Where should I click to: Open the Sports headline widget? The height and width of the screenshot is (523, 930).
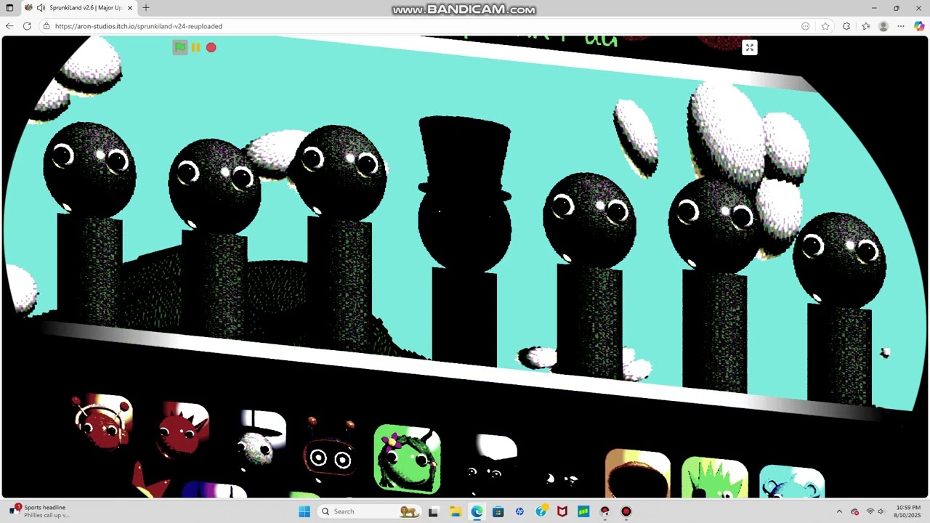click(x=40, y=511)
